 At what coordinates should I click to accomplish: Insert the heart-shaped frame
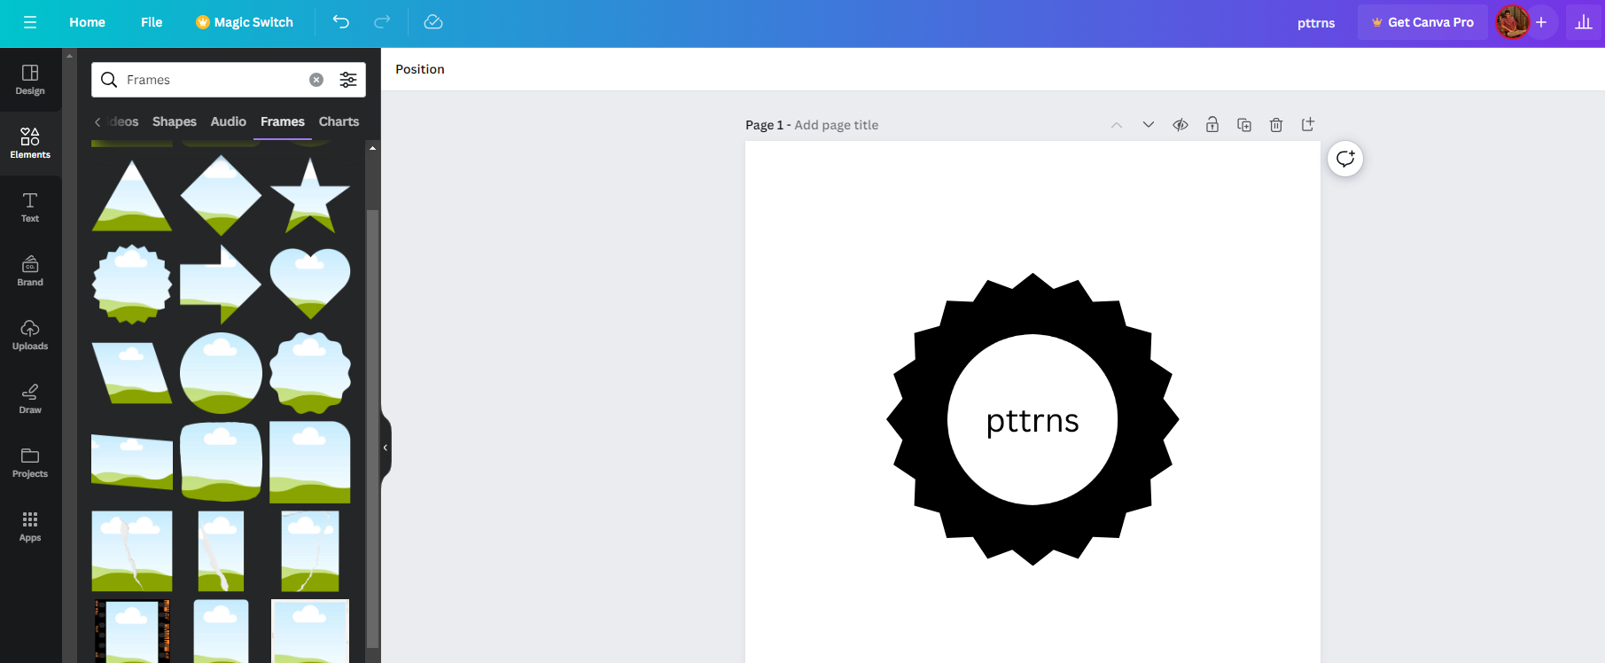coord(310,284)
